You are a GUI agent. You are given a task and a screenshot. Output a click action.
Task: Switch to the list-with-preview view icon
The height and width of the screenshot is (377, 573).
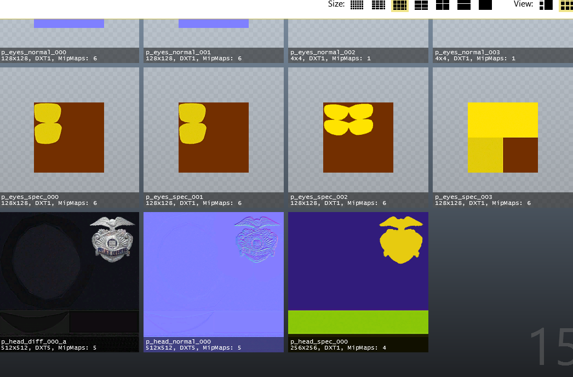pos(546,5)
